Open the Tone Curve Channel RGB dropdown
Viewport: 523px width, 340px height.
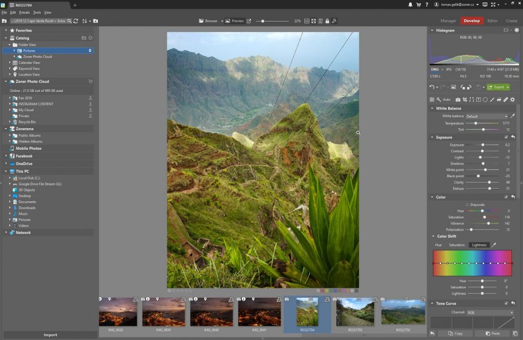coord(491,312)
